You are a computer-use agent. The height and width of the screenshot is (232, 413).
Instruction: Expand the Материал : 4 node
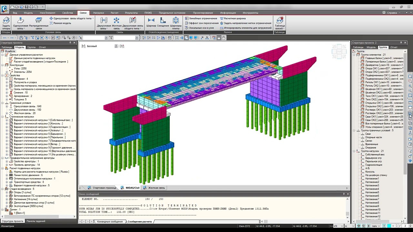pyautogui.click(x=7, y=79)
